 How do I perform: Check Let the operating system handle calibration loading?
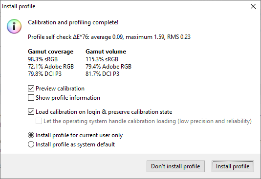click(39, 121)
